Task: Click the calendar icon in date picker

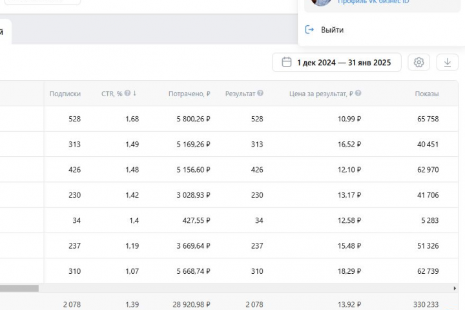Action: 286,62
